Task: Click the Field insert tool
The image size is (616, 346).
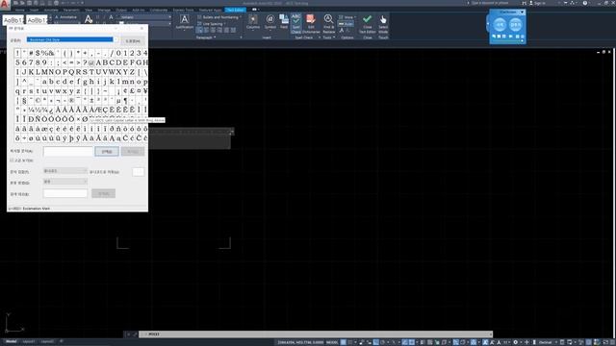Action: (x=284, y=22)
